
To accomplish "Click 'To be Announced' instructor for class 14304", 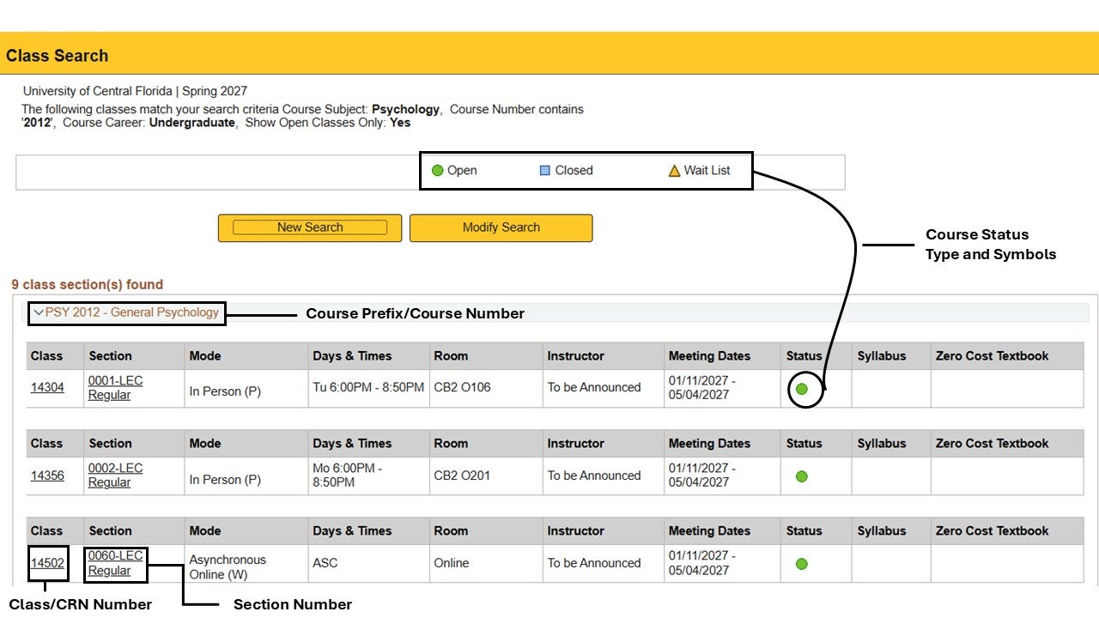I will [594, 387].
